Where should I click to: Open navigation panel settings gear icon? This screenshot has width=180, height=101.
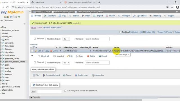tap(16, 17)
